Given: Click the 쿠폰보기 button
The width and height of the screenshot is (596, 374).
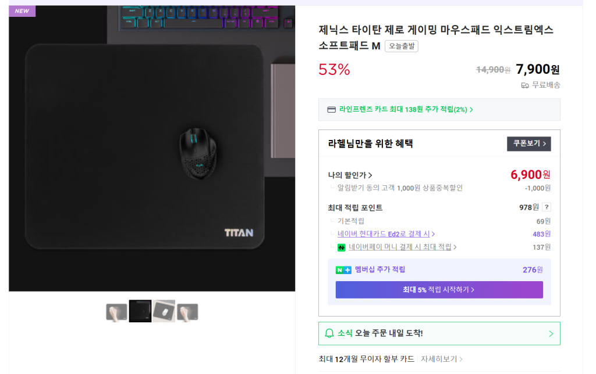Looking at the screenshot, I should 528,144.
